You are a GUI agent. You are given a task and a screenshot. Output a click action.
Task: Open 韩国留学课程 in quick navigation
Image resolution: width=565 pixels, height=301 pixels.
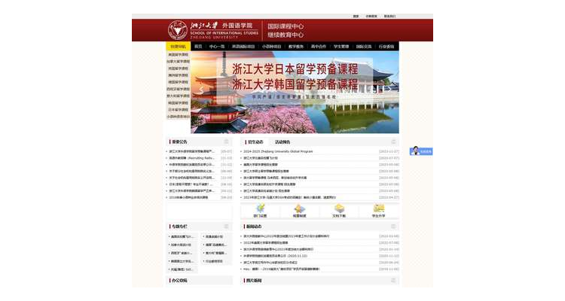tap(178, 103)
